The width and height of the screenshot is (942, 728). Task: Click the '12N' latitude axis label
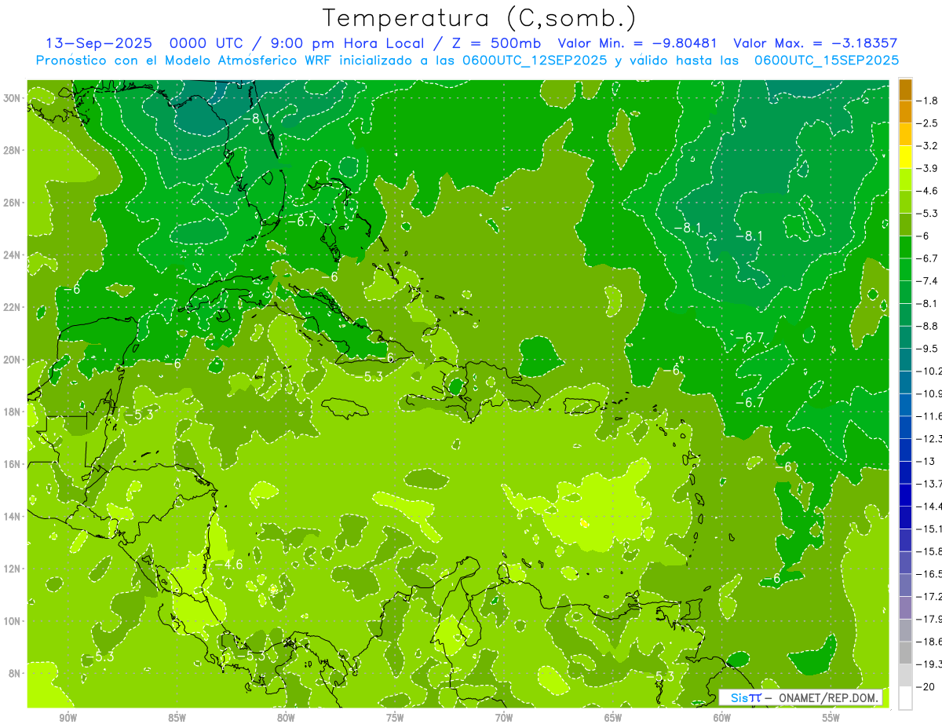(x=12, y=569)
